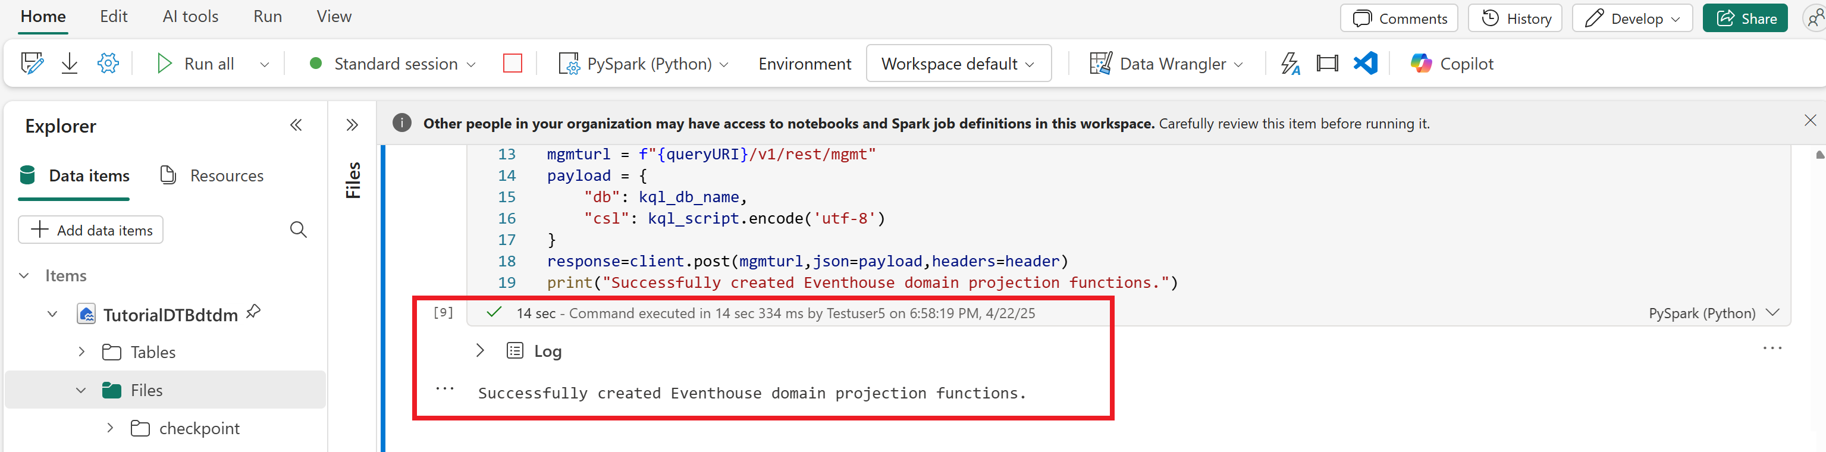Select the Data items tab
The height and width of the screenshot is (452, 1826).
click(x=74, y=175)
